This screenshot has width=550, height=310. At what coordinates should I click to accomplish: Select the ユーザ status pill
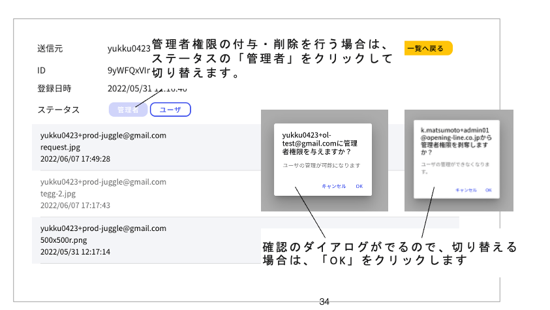coord(170,110)
